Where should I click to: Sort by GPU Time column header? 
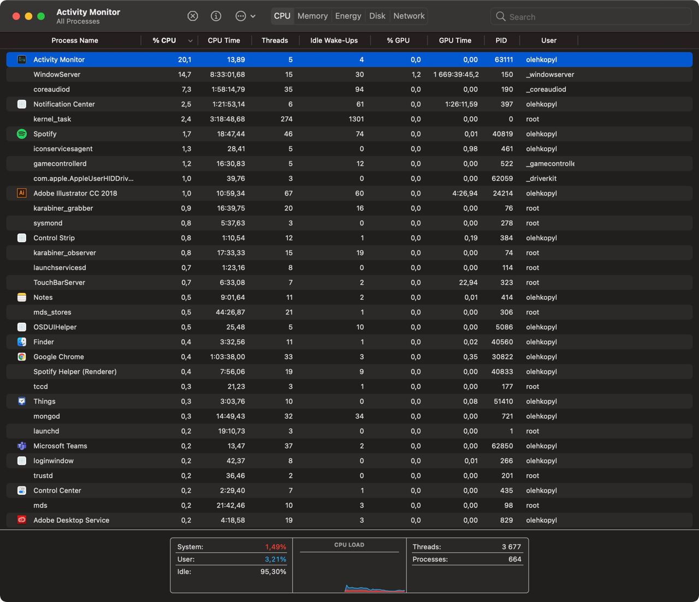tap(455, 40)
